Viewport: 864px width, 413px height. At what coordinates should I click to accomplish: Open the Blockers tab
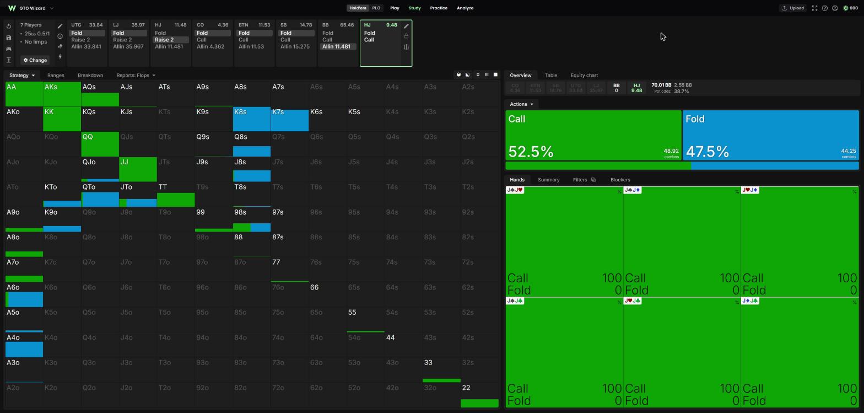[620, 180]
